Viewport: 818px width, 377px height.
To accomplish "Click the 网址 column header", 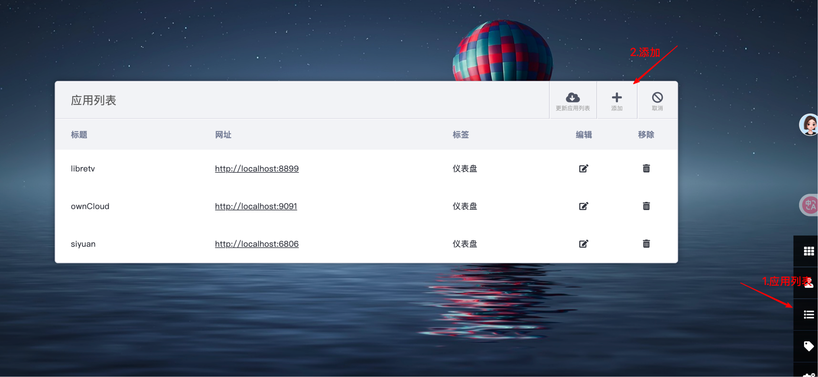I will [223, 135].
